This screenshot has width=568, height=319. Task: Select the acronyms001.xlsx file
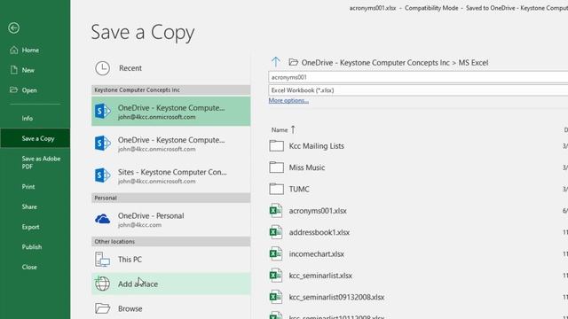[x=318, y=211]
